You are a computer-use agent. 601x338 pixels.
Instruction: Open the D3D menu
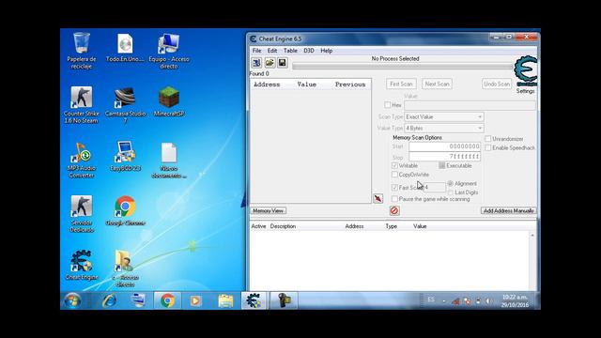[309, 51]
